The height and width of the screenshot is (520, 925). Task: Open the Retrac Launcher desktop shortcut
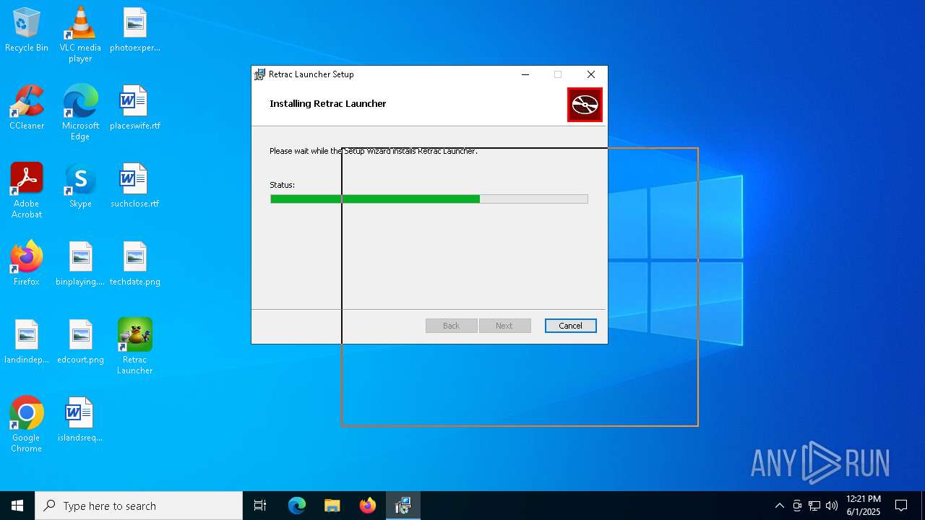135,346
